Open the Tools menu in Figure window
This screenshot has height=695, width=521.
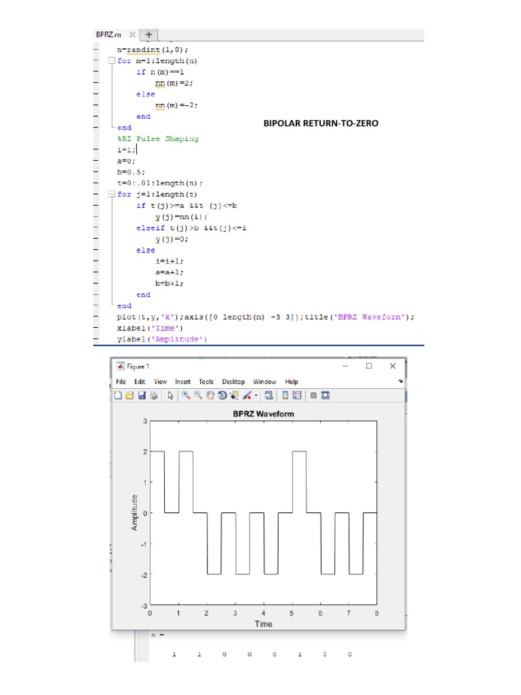206,382
